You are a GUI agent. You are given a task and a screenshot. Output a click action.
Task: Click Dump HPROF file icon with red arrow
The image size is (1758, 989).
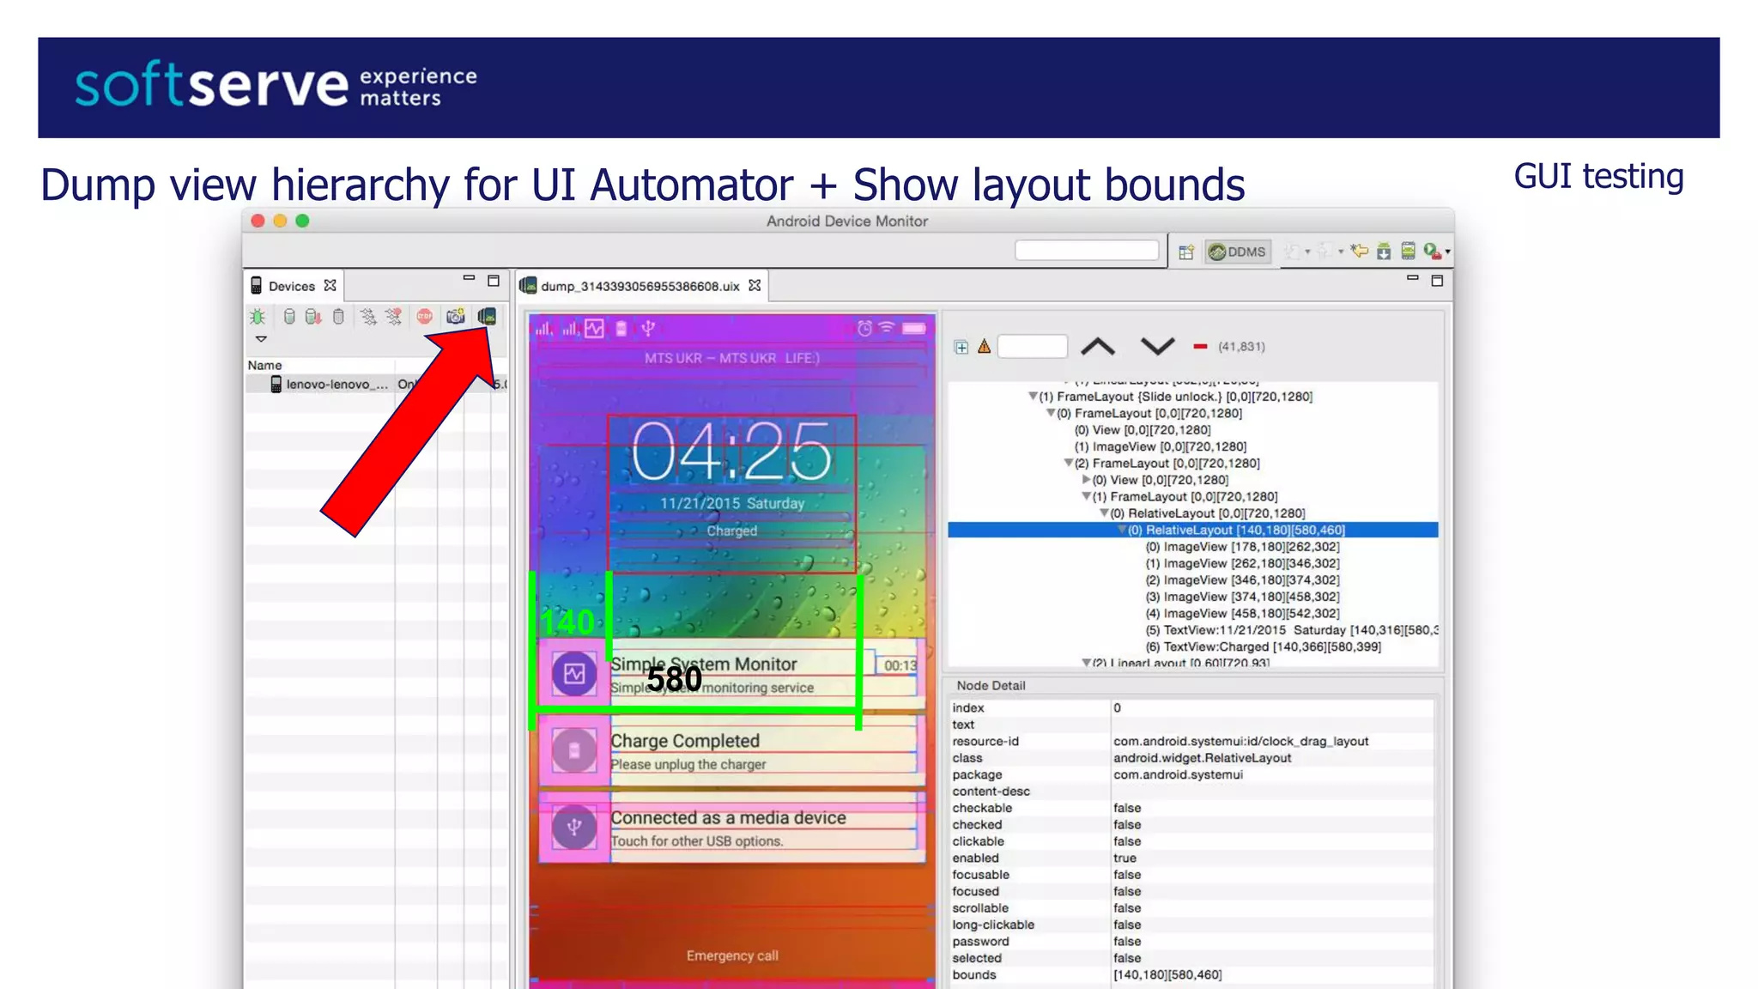pos(313,317)
